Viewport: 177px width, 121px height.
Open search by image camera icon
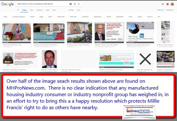pyautogui.click(x=71, y=4)
